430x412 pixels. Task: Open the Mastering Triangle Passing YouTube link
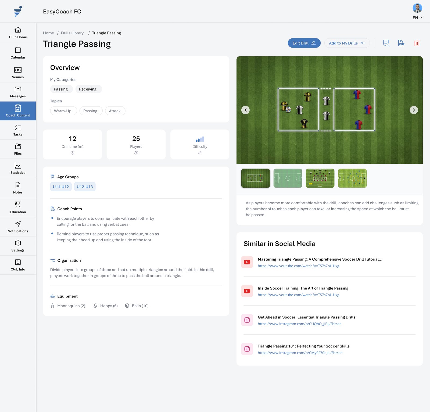coord(298,266)
